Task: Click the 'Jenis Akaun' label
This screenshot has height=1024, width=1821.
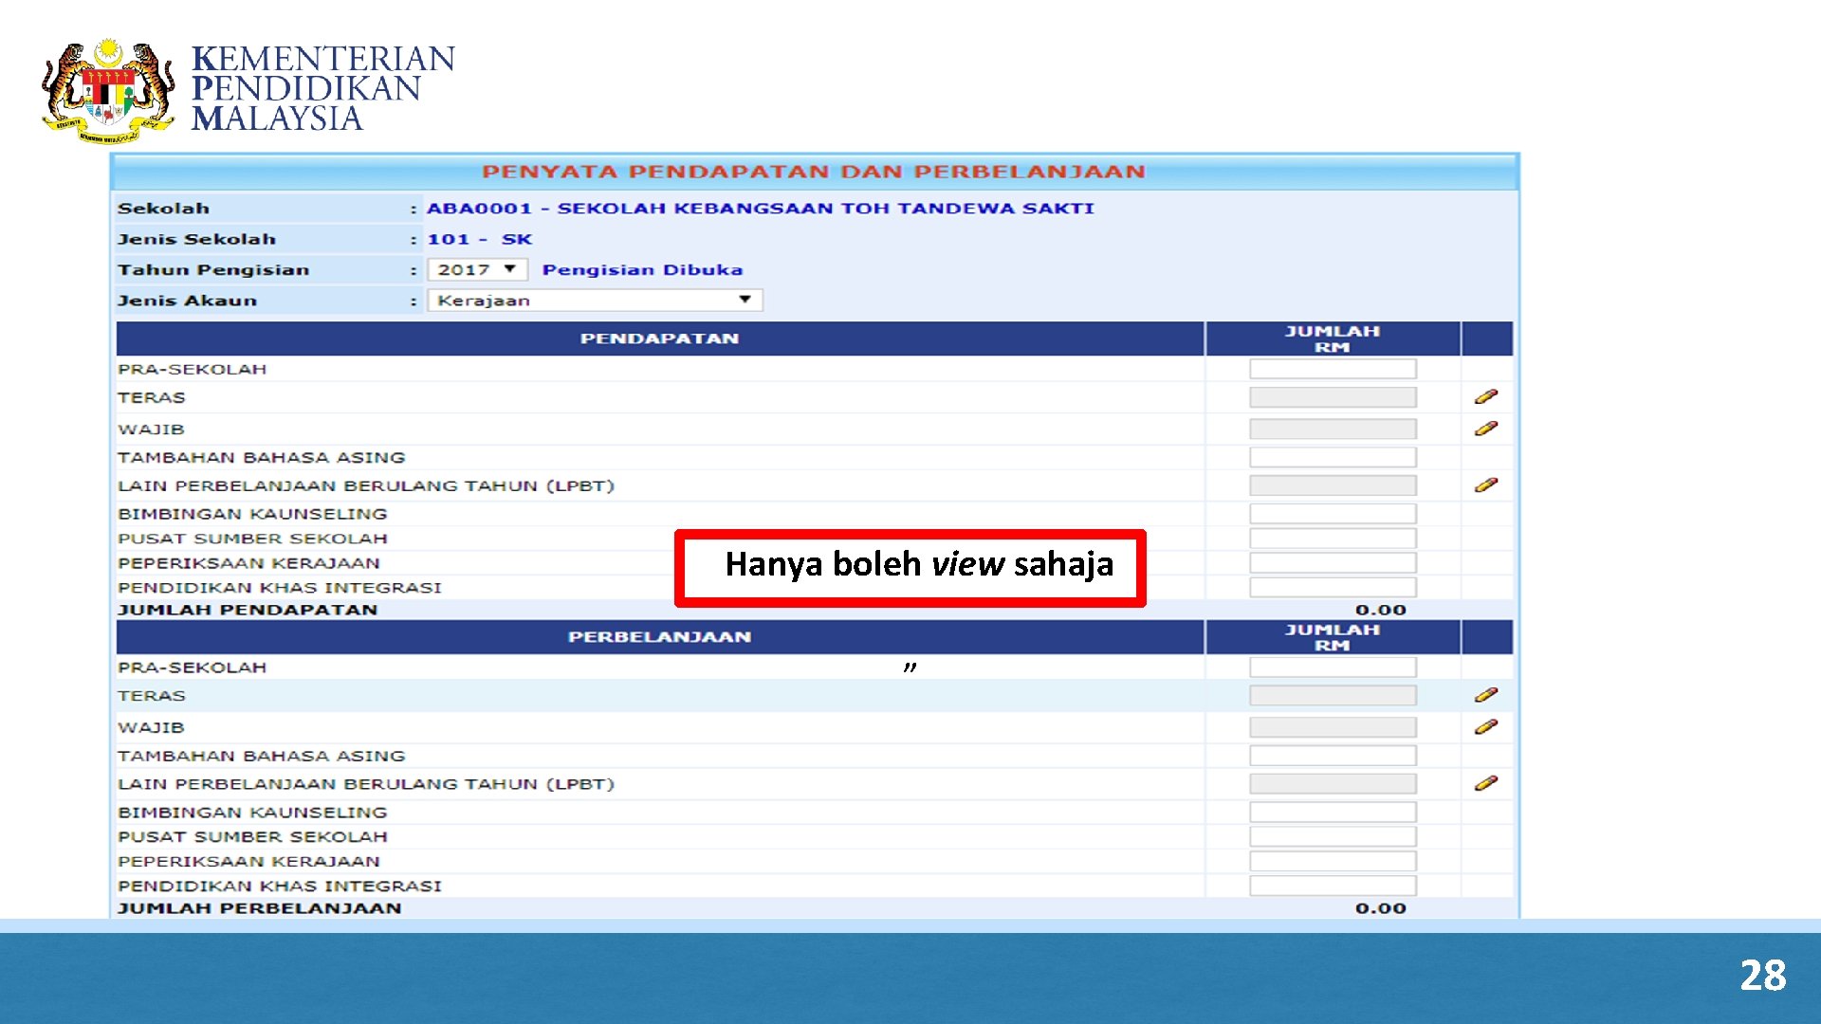Action: tap(187, 301)
